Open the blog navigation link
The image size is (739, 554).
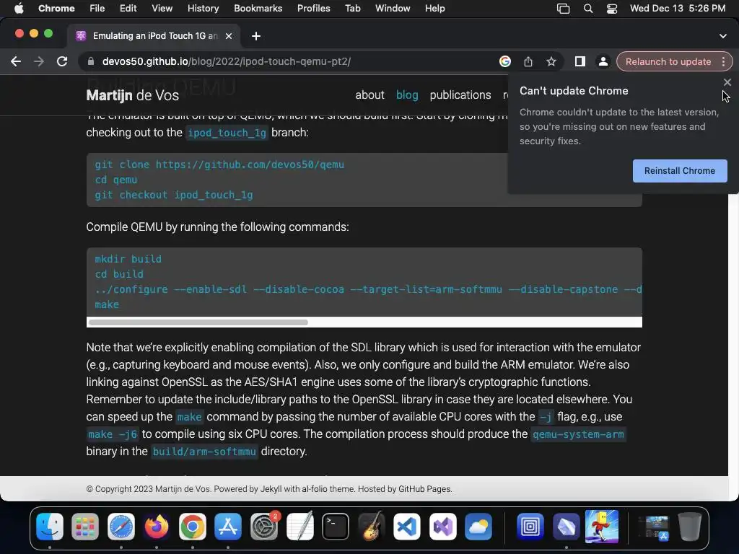407,94
